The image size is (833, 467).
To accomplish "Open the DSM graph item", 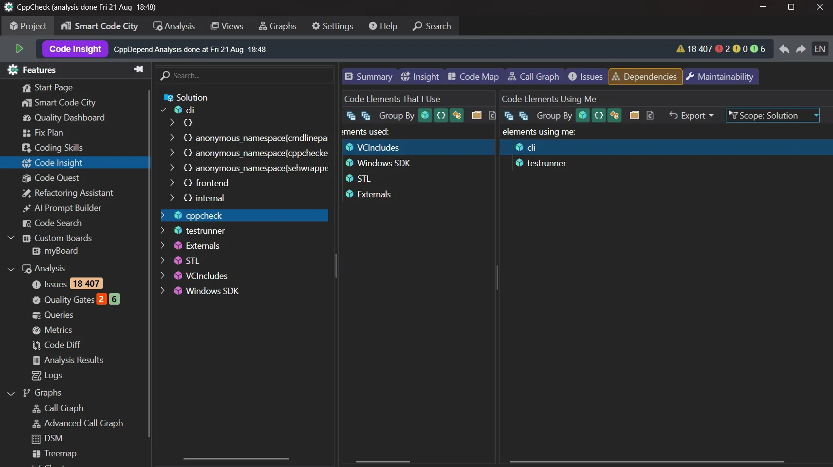I will point(47,438).
